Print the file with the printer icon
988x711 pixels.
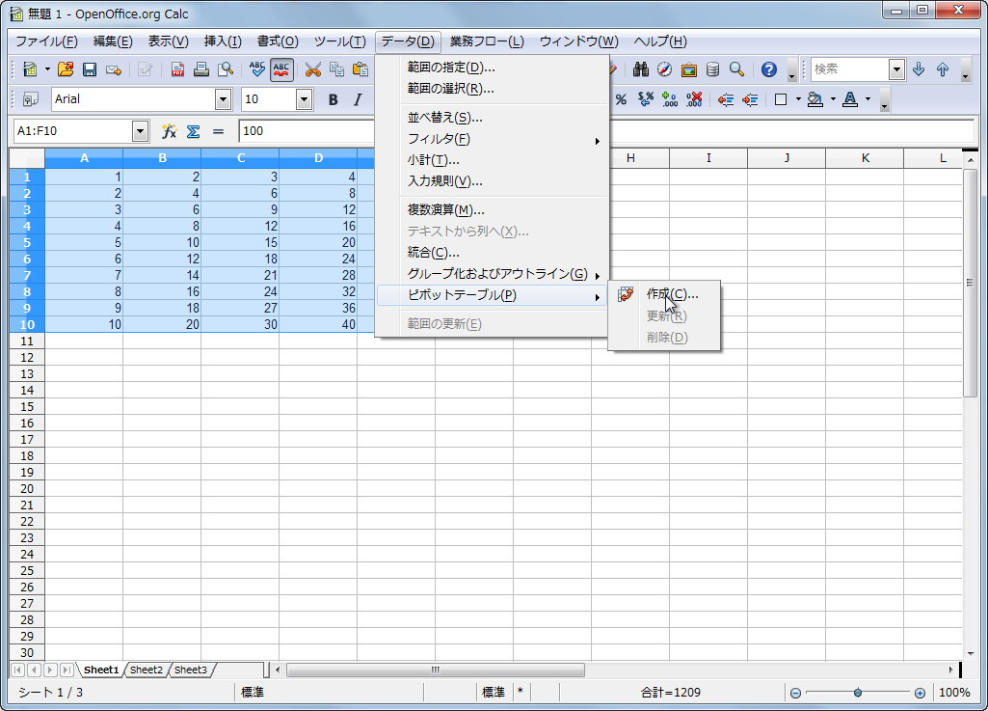[201, 69]
